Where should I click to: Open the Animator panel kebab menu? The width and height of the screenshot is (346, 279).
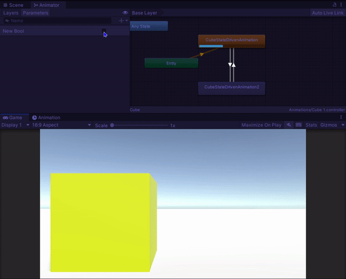click(341, 5)
